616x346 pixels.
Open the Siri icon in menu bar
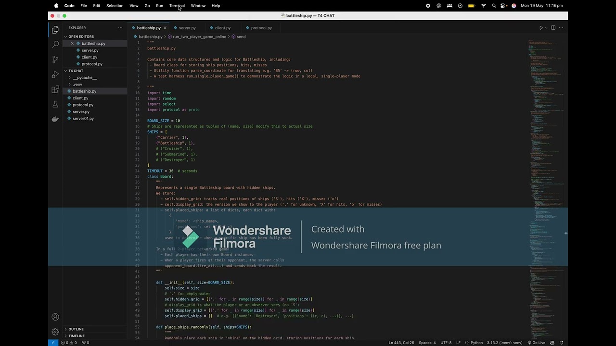click(x=513, y=6)
